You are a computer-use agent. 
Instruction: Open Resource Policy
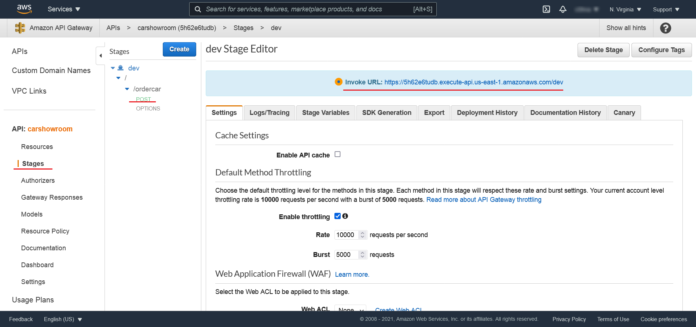(45, 231)
